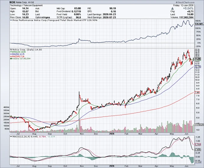Click the Next Earnings date 2026-07-23
The image size is (204, 168).
(x=109, y=17)
